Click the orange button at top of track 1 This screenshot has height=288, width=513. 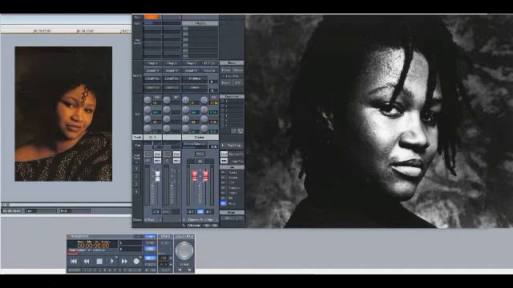152,17
